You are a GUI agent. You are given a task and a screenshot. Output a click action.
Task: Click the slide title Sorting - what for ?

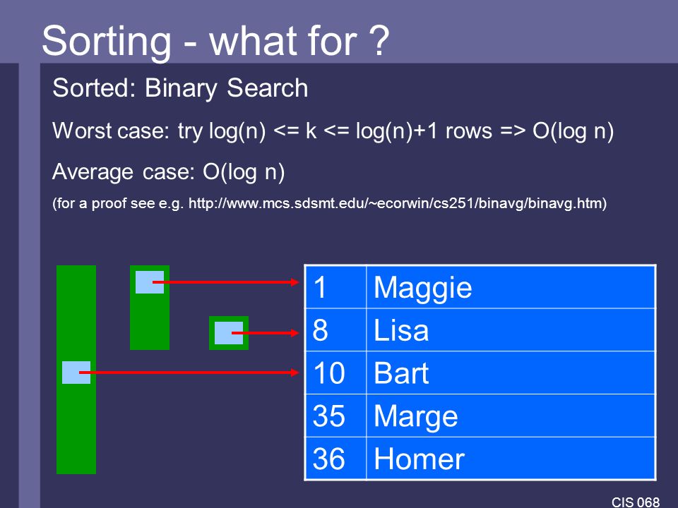click(215, 41)
